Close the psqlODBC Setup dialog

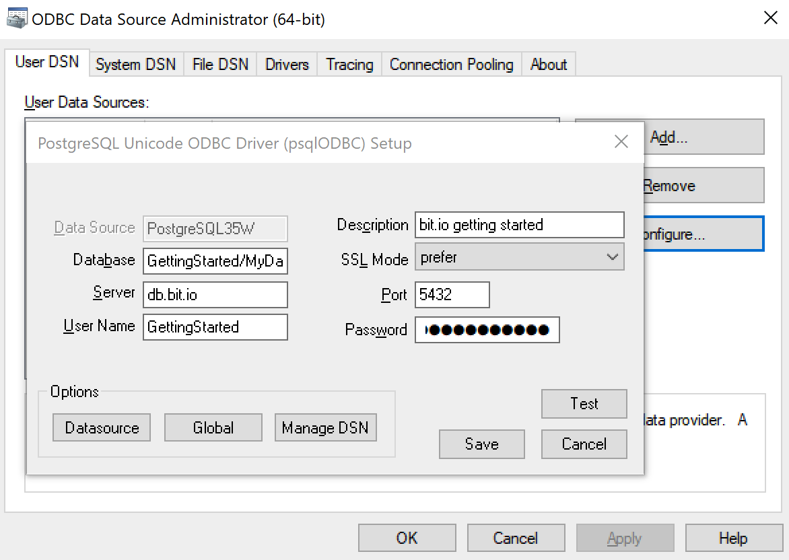pos(621,142)
